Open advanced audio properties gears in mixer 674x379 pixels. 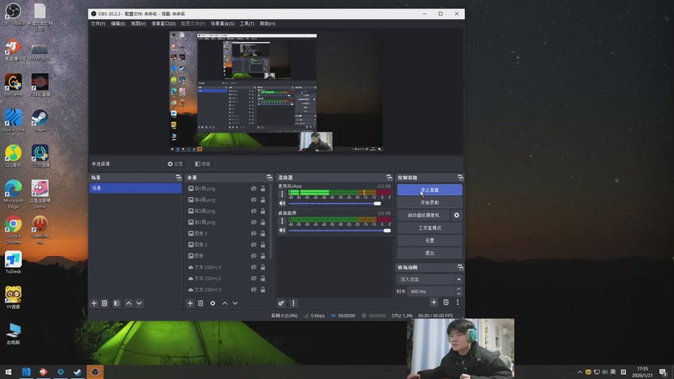coord(281,303)
